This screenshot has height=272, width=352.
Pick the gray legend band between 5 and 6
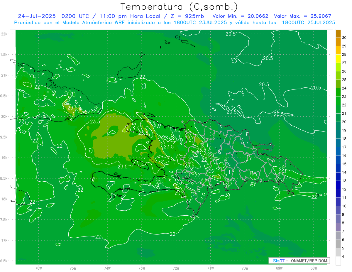338,244
